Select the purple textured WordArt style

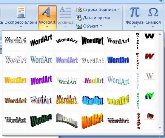pos(67,61)
